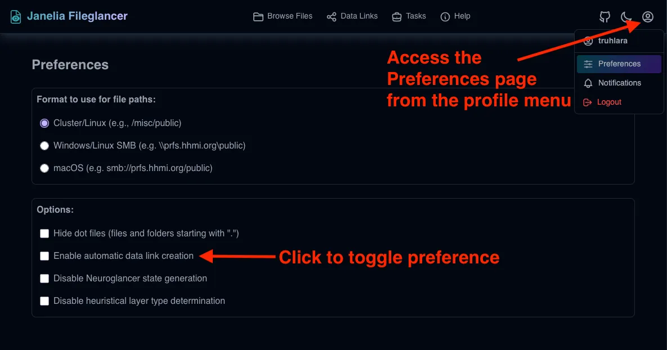Image resolution: width=667 pixels, height=350 pixels.
Task: Open the Tasks page
Action: coord(409,16)
